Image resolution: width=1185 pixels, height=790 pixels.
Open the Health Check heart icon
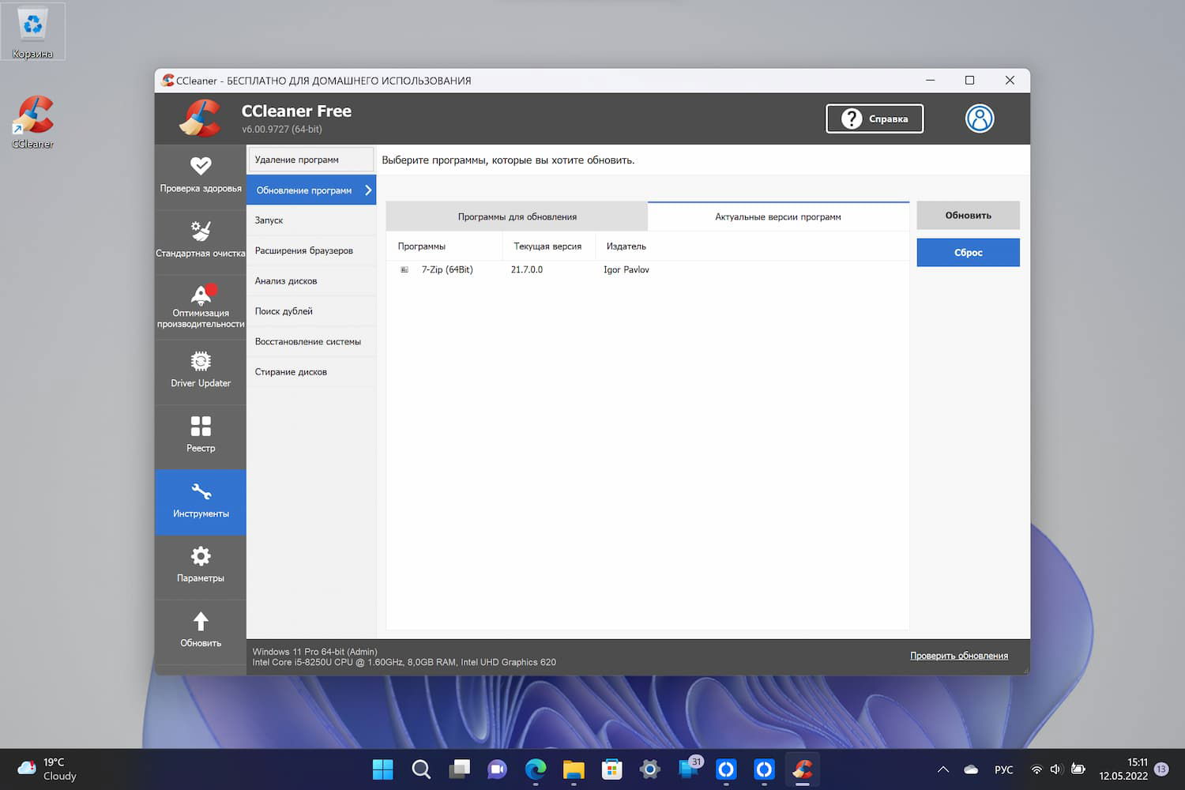[201, 167]
